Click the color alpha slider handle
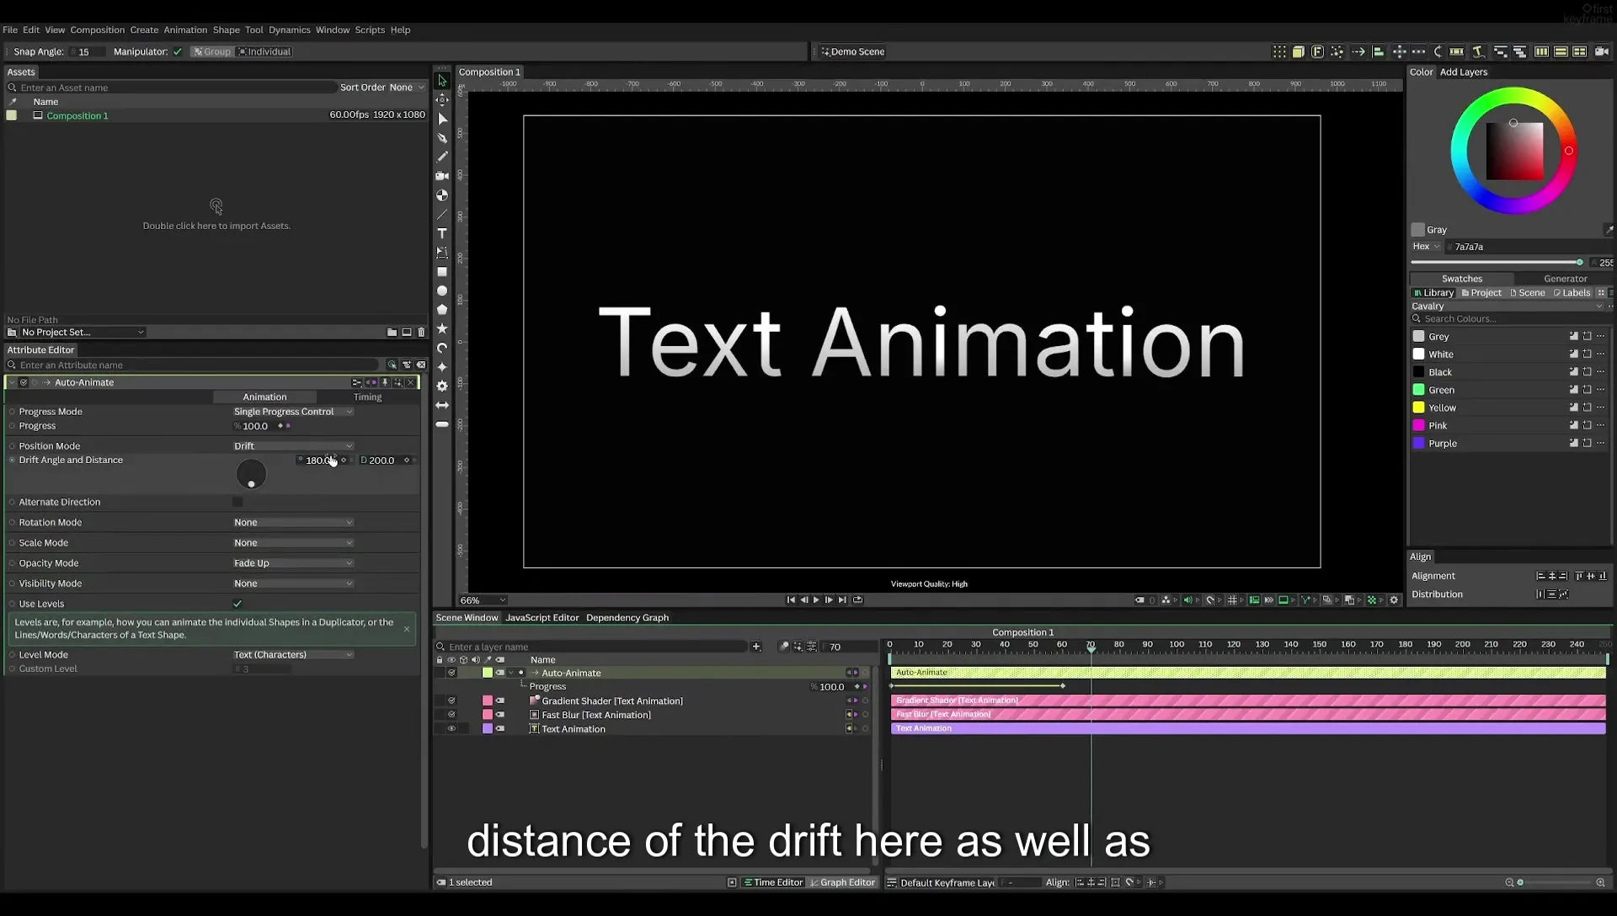1617x916 pixels. [1579, 263]
